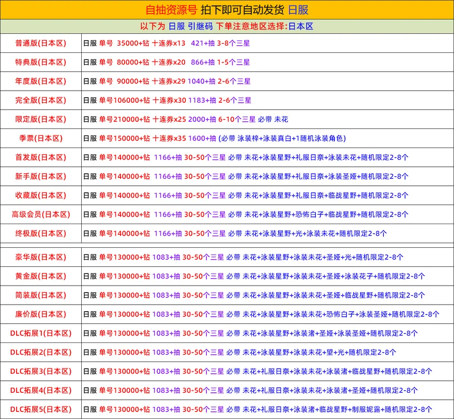
Task: Click the 年度版(日本区) package name
Action: click(40, 81)
